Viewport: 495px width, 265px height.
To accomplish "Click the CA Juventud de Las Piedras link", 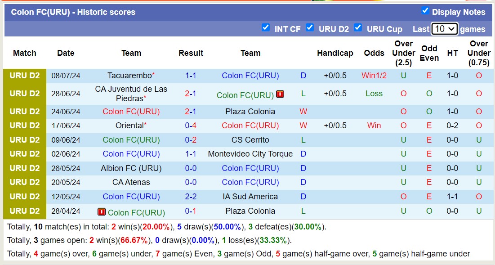I will [x=130, y=94].
